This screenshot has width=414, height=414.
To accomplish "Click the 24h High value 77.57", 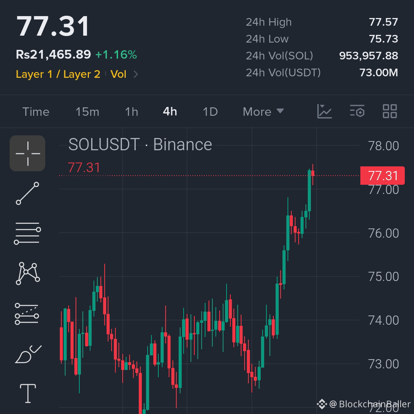I will [383, 22].
